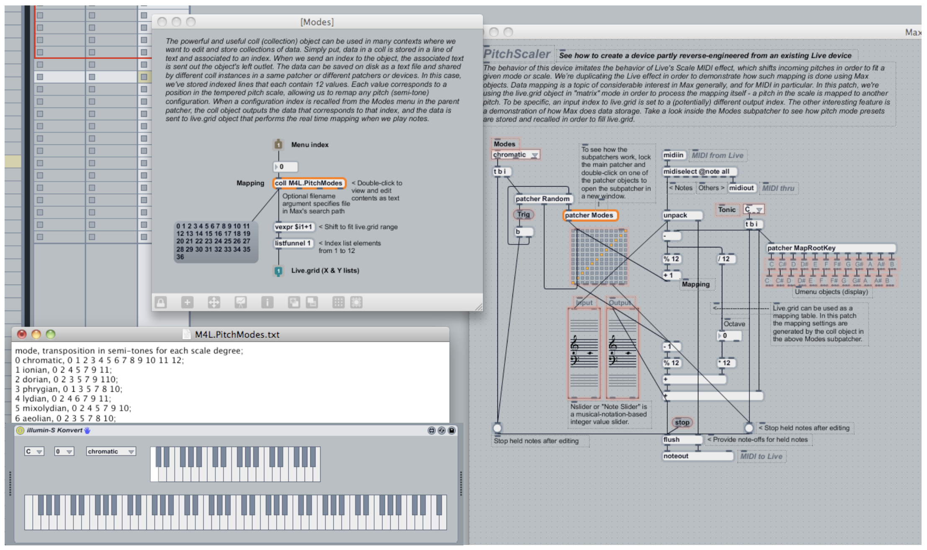This screenshot has height=550, width=927.
Task: Open the root note 'C' dropdown in Konvert
Action: 34,452
